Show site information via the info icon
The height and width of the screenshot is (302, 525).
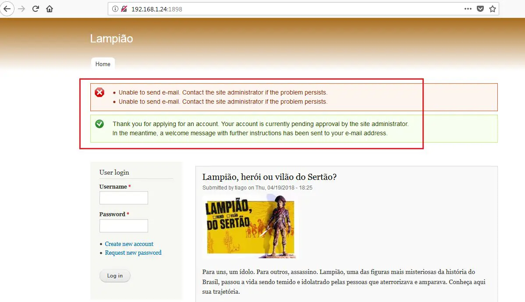tap(115, 9)
